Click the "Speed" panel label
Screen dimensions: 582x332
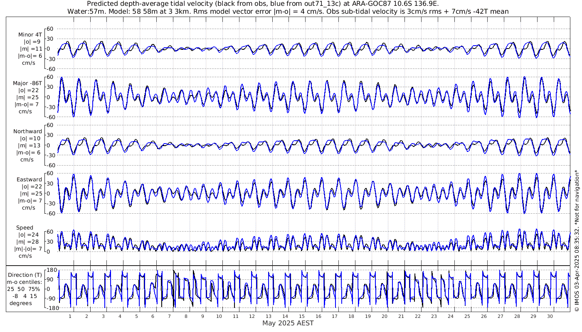(25, 228)
